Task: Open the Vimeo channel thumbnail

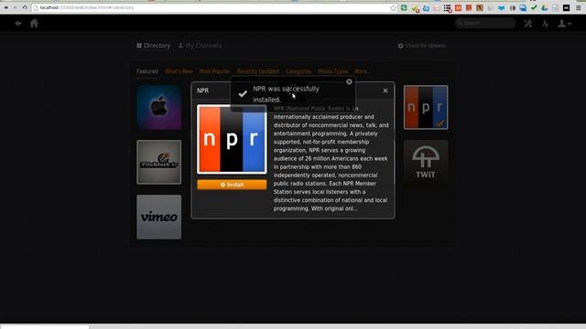Action: click(158, 218)
